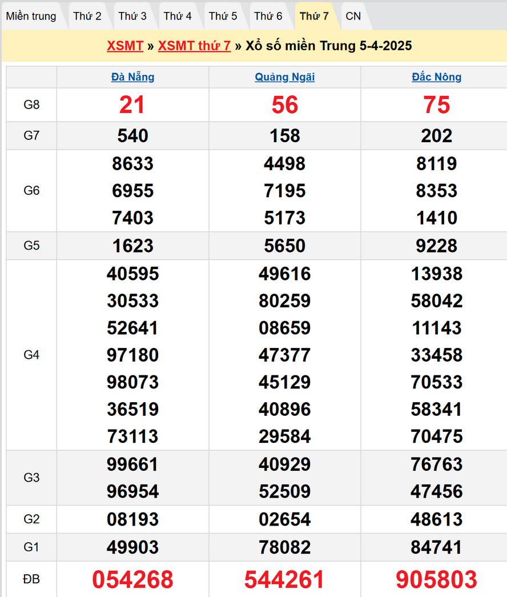The width and height of the screenshot is (507, 597).
Task: Click Quảng Ngãi special prize 544261
Action: tap(284, 579)
